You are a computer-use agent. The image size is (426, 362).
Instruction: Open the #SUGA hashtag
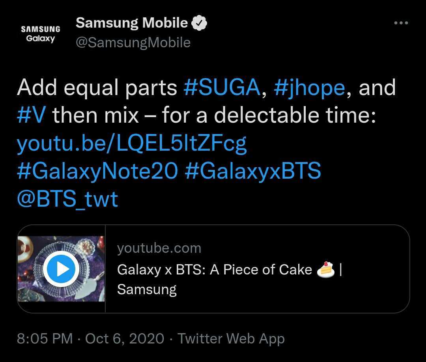(222, 88)
